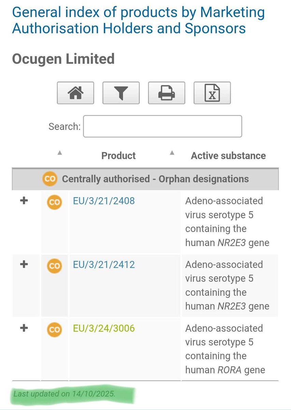Expand the EU/3/21/2412 row details
Screen dimensions: 291x410
24,264
